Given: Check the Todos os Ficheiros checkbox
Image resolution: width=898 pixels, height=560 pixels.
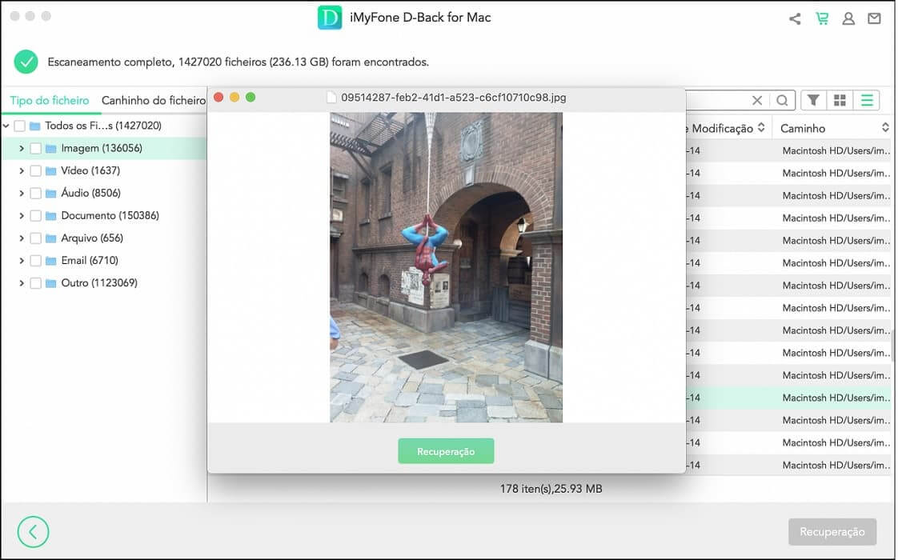Looking at the screenshot, I should click(19, 126).
